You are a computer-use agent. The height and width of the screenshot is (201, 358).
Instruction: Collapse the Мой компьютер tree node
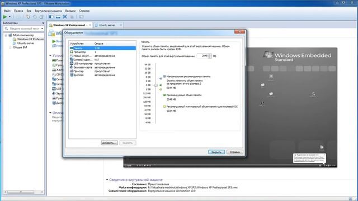tap(6, 35)
